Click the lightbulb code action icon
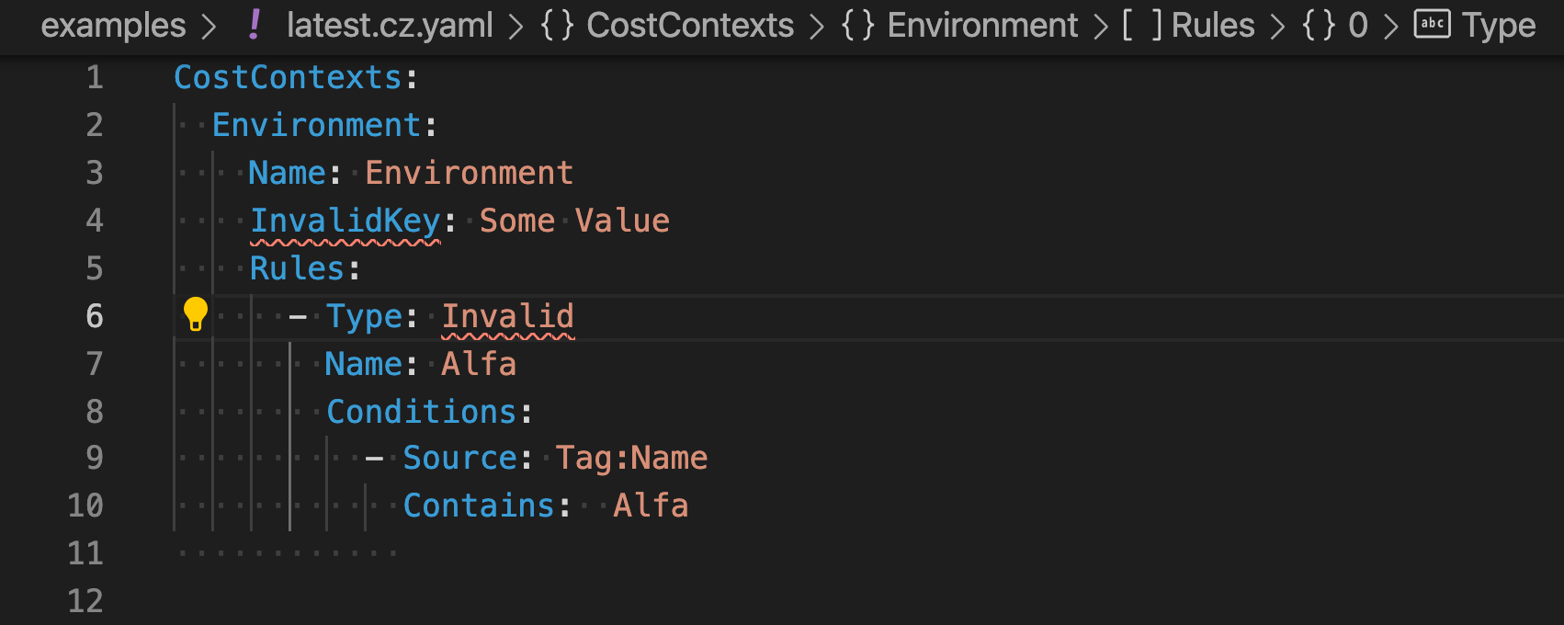Viewport: 1564px width, 625px height. [x=196, y=314]
